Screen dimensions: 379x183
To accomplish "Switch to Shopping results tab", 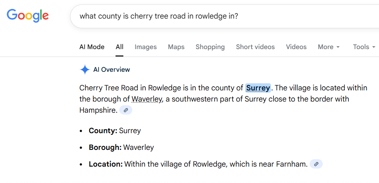I will tap(210, 47).
